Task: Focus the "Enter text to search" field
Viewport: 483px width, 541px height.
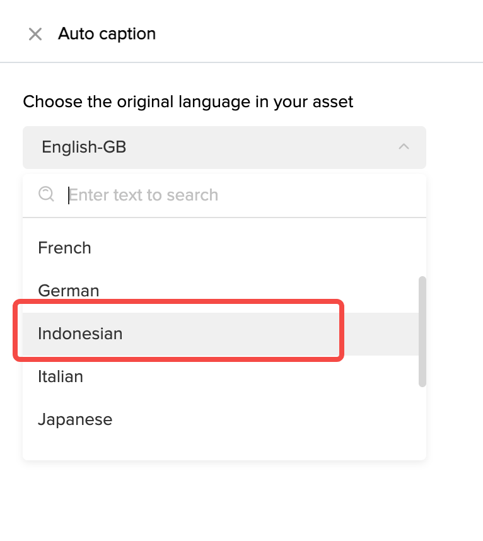Action: (240, 195)
